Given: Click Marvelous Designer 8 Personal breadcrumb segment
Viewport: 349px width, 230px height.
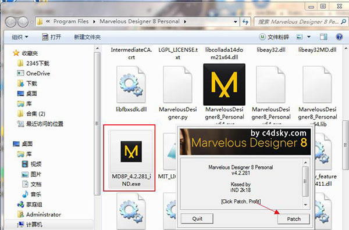Looking at the screenshot, I should [140, 21].
